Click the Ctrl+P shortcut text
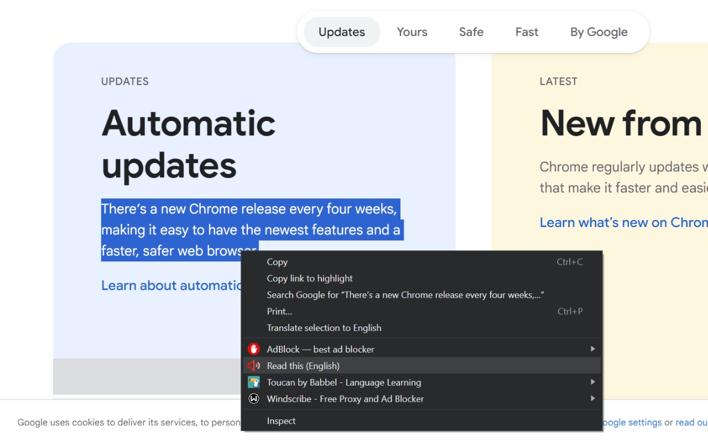Screen dimensions: 708x442 pos(570,312)
